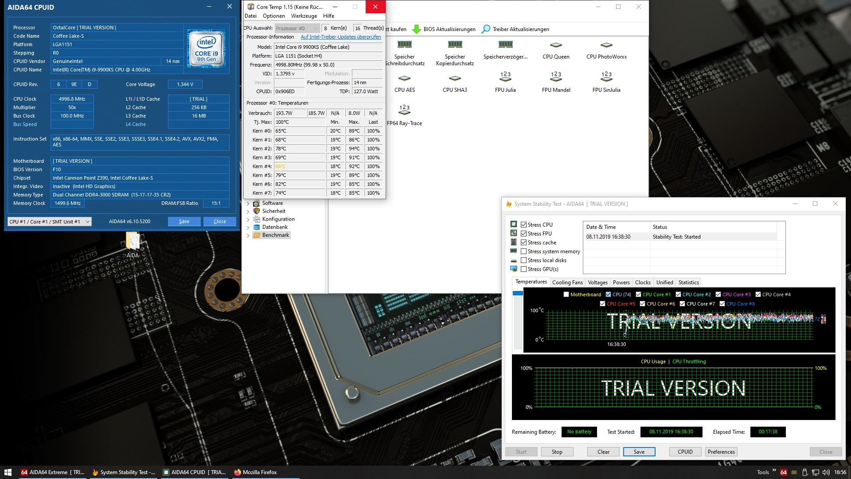Screen dimensions: 851x479
Task: Follow the Intel-Treiber-Updates überprüfen link
Action: pyautogui.click(x=340, y=37)
